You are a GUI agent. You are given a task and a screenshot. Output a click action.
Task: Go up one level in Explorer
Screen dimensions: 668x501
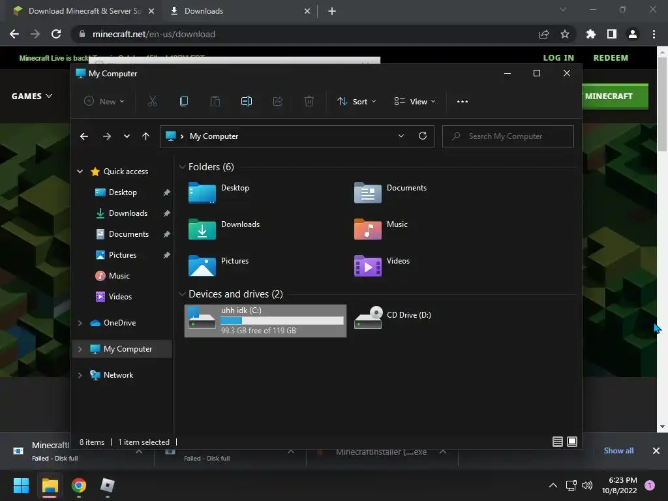tap(145, 136)
